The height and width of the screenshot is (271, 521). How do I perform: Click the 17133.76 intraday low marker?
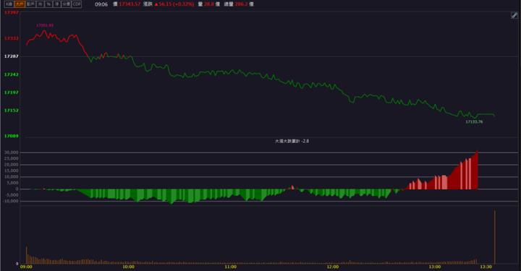[x=474, y=121]
